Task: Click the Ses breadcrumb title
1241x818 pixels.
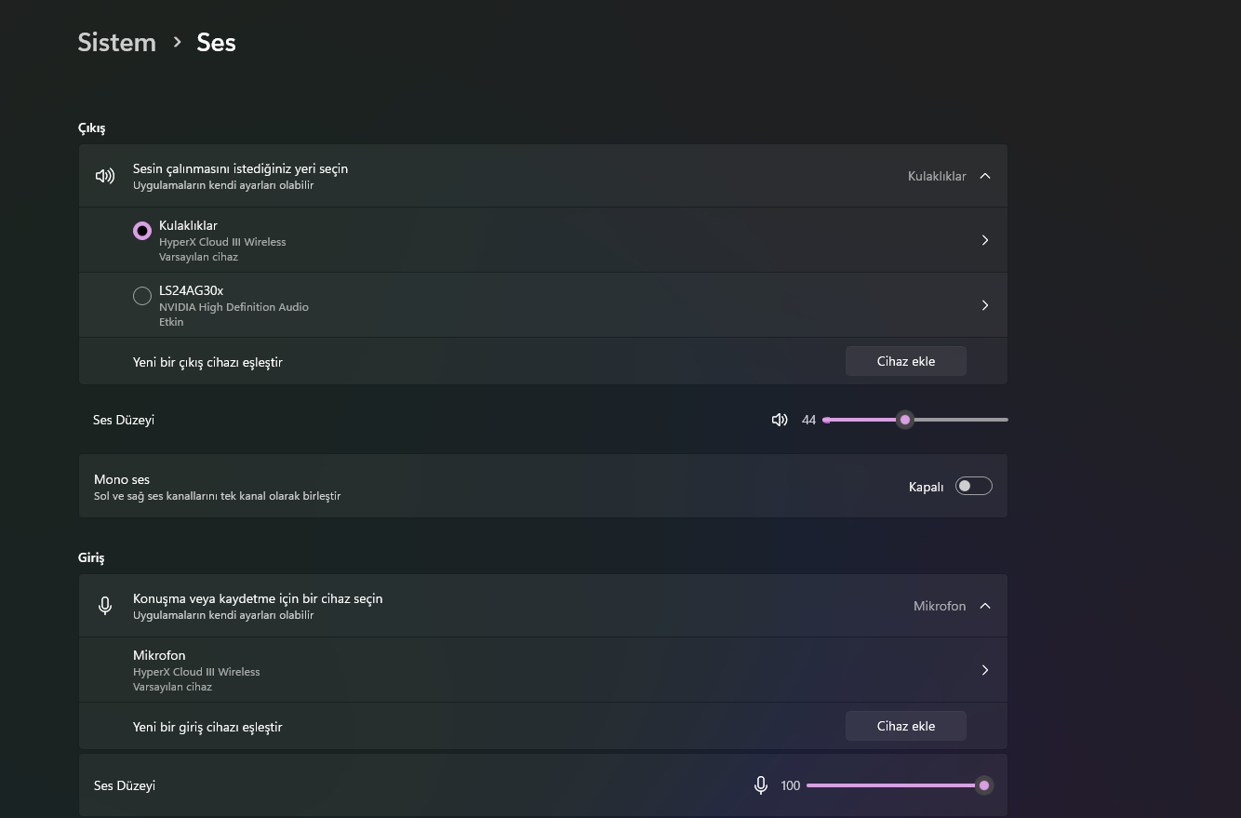Action: [x=216, y=43]
